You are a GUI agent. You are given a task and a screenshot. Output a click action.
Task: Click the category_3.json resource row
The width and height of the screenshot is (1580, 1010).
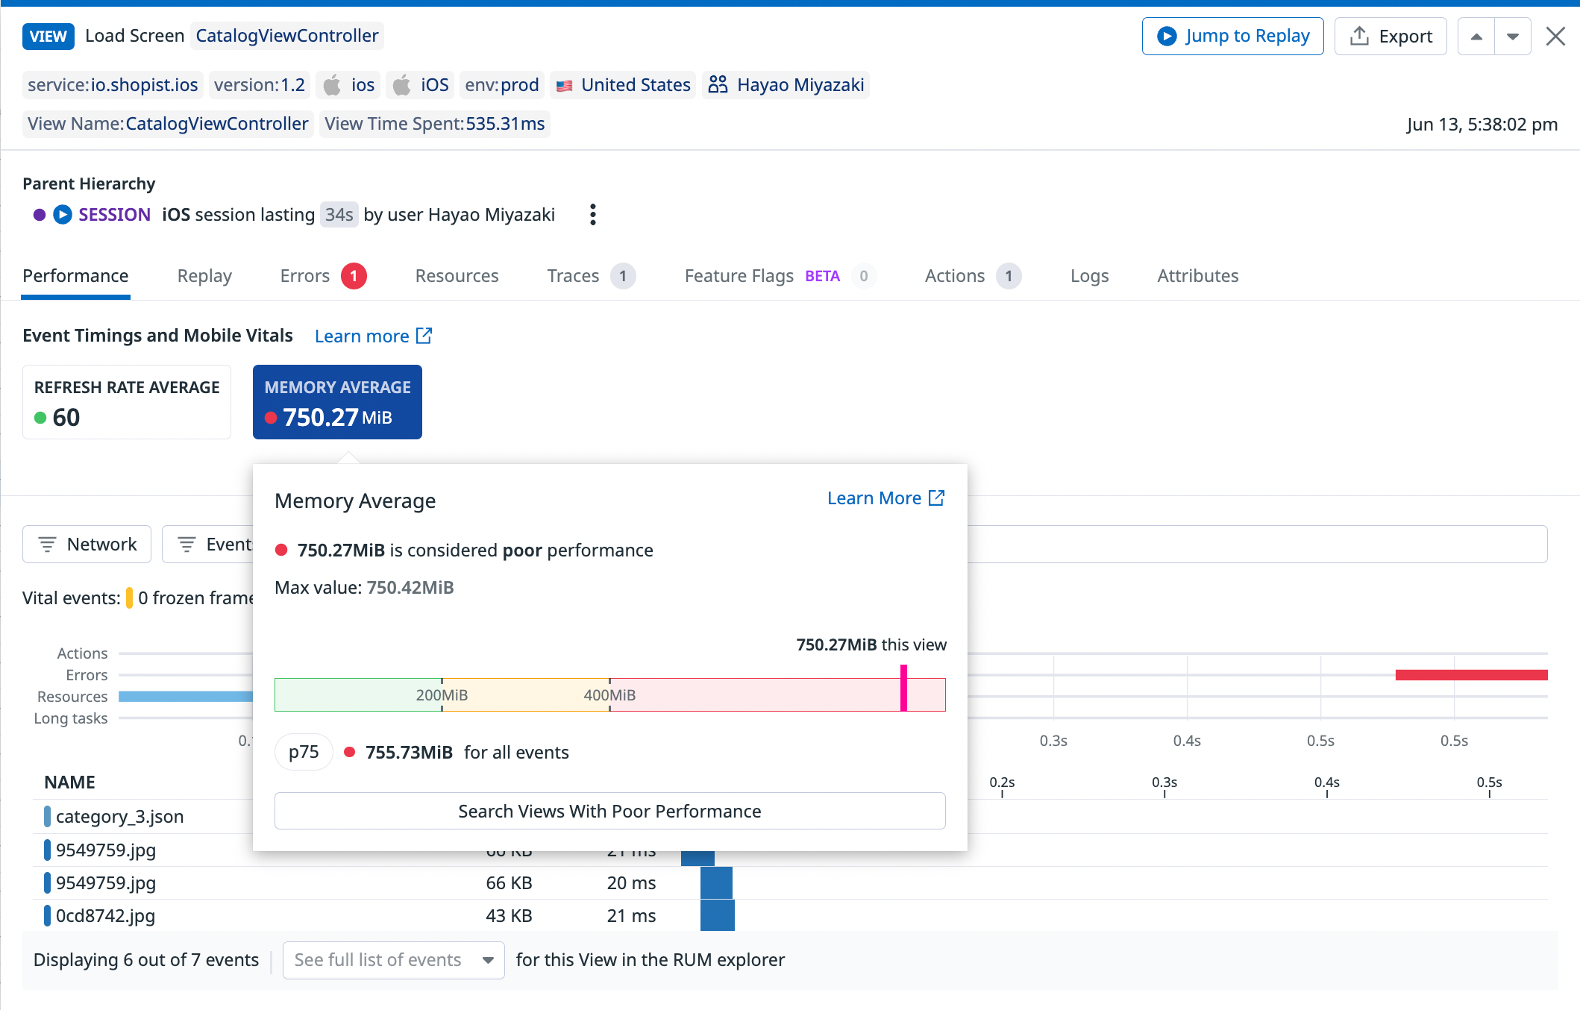pyautogui.click(x=119, y=816)
